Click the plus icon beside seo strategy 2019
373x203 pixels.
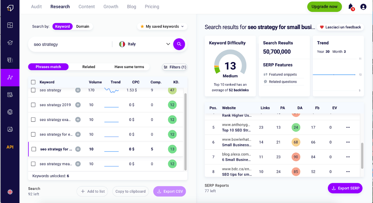tap(78, 105)
